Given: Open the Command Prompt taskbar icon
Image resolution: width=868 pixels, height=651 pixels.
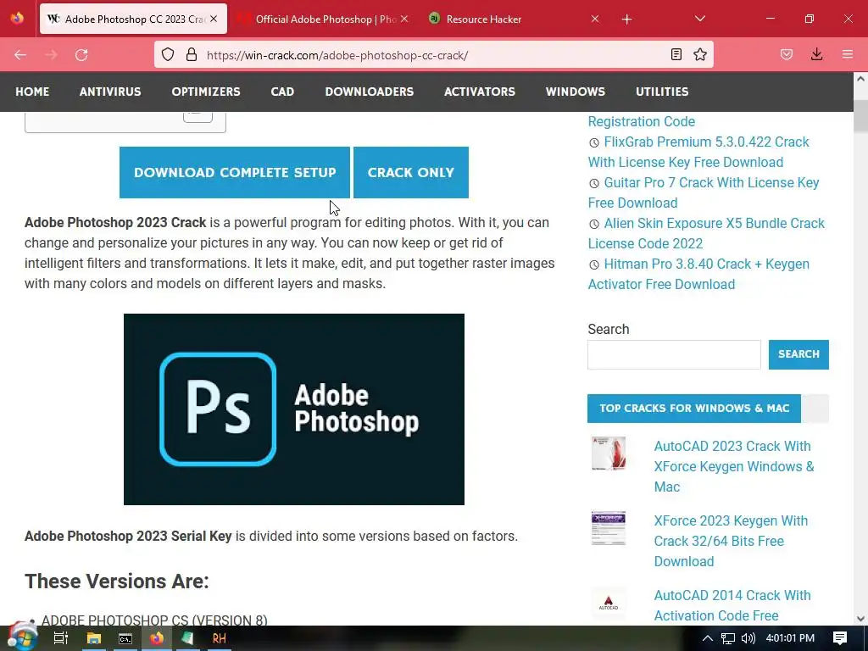Looking at the screenshot, I should point(125,638).
